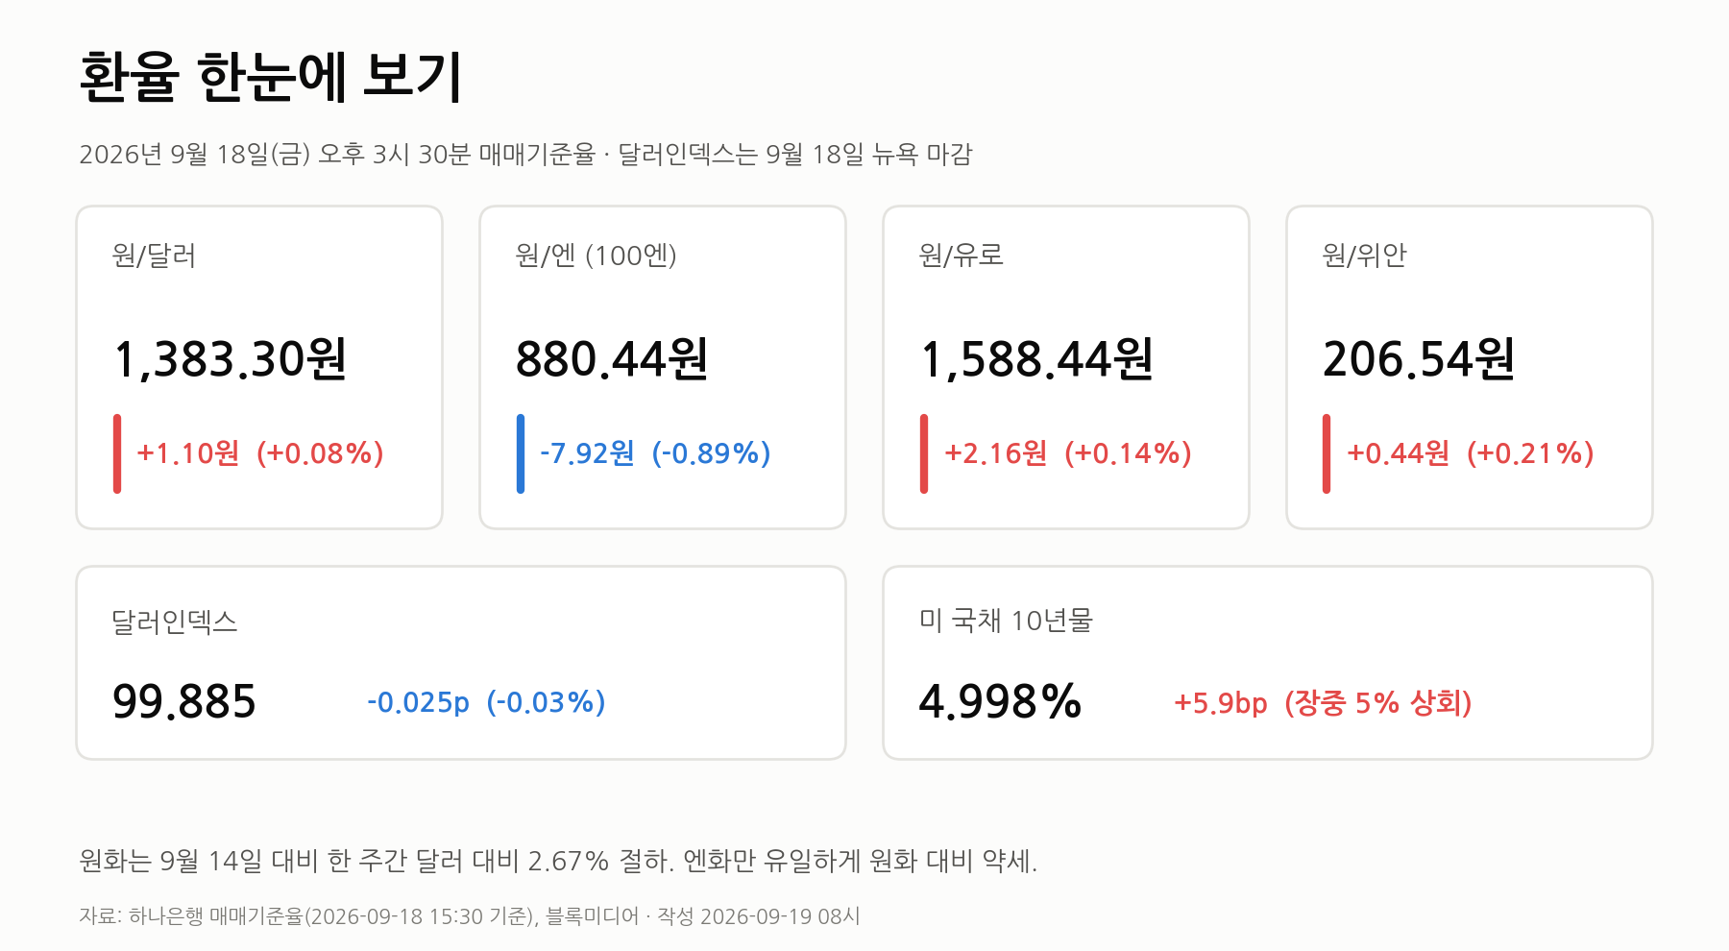Open the 달러인덱스 card label

click(x=175, y=622)
